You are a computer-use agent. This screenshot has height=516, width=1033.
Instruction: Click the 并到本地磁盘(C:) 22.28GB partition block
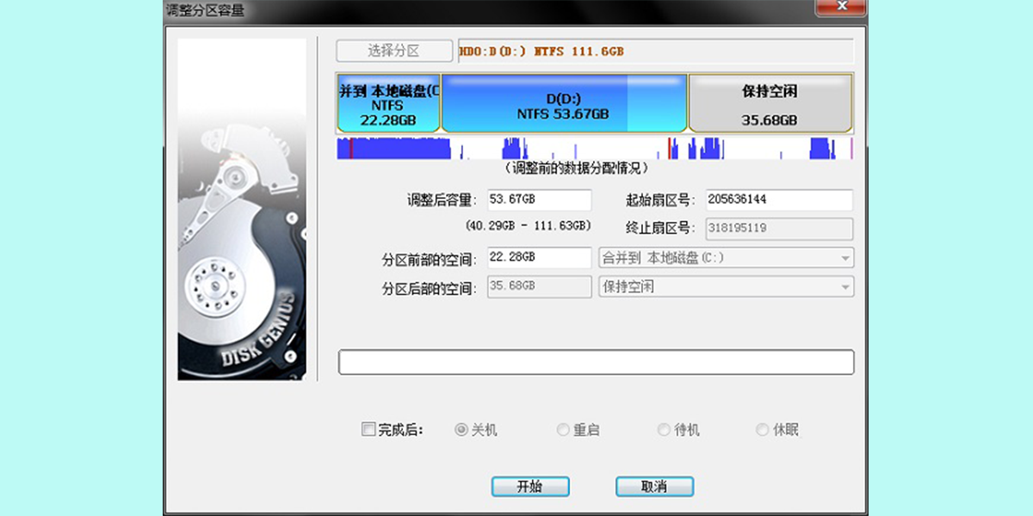point(387,103)
